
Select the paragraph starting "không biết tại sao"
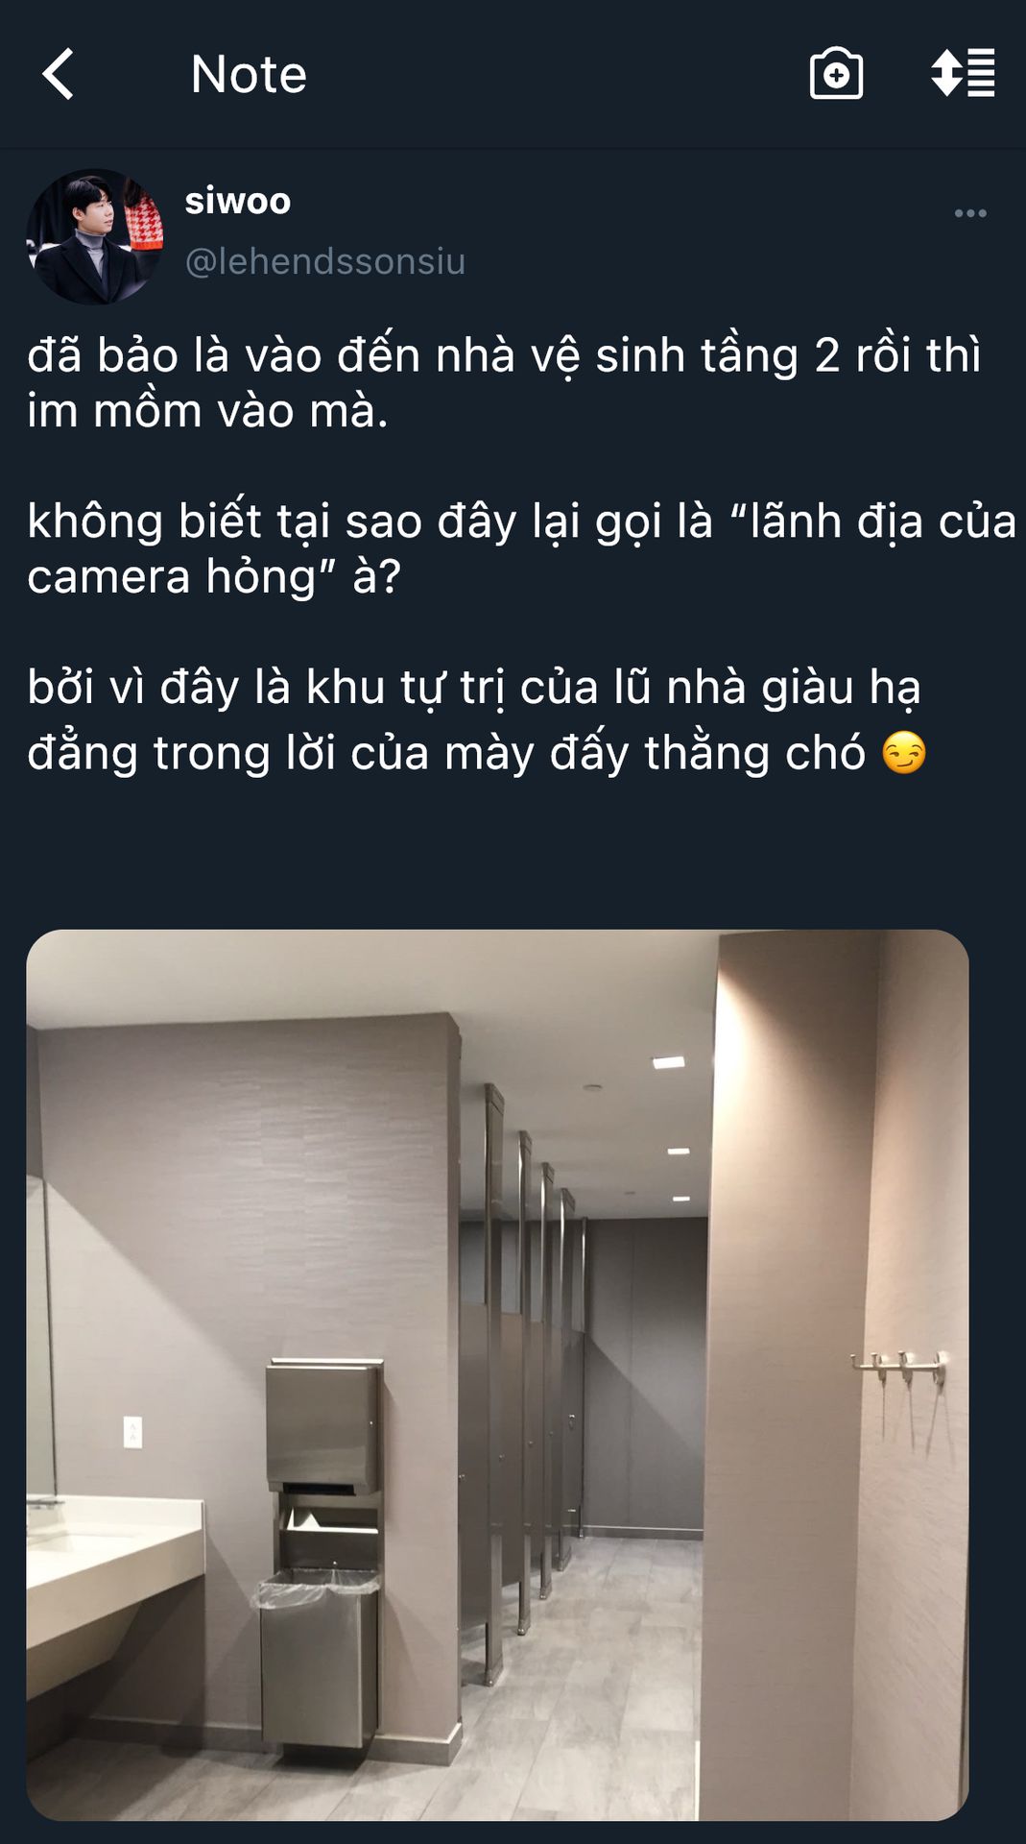[521, 548]
